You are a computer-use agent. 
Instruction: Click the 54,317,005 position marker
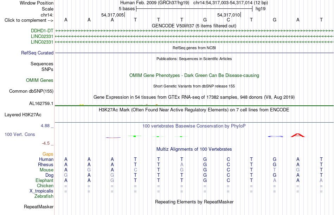click(x=113, y=15)
